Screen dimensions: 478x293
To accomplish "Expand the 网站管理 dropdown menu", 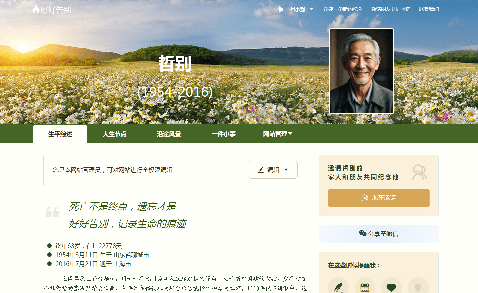I will pyautogui.click(x=277, y=134).
